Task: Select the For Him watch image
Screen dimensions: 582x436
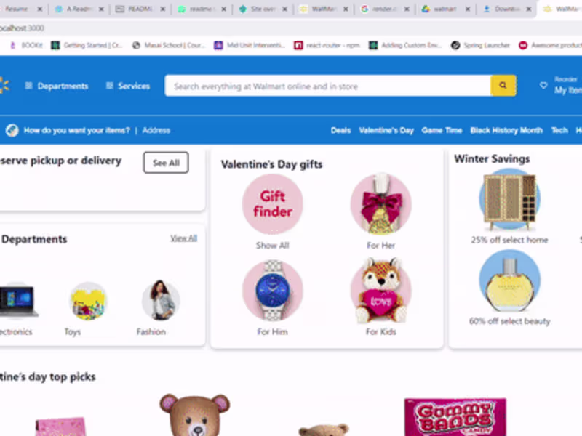Action: [272, 290]
